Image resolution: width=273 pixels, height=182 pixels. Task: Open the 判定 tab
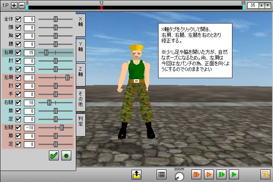coord(81,125)
